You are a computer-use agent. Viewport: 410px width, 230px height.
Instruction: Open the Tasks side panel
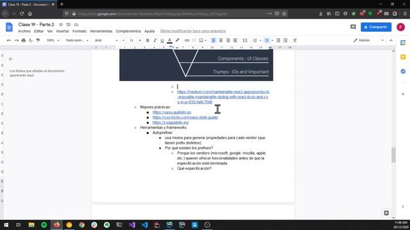[x=403, y=71]
